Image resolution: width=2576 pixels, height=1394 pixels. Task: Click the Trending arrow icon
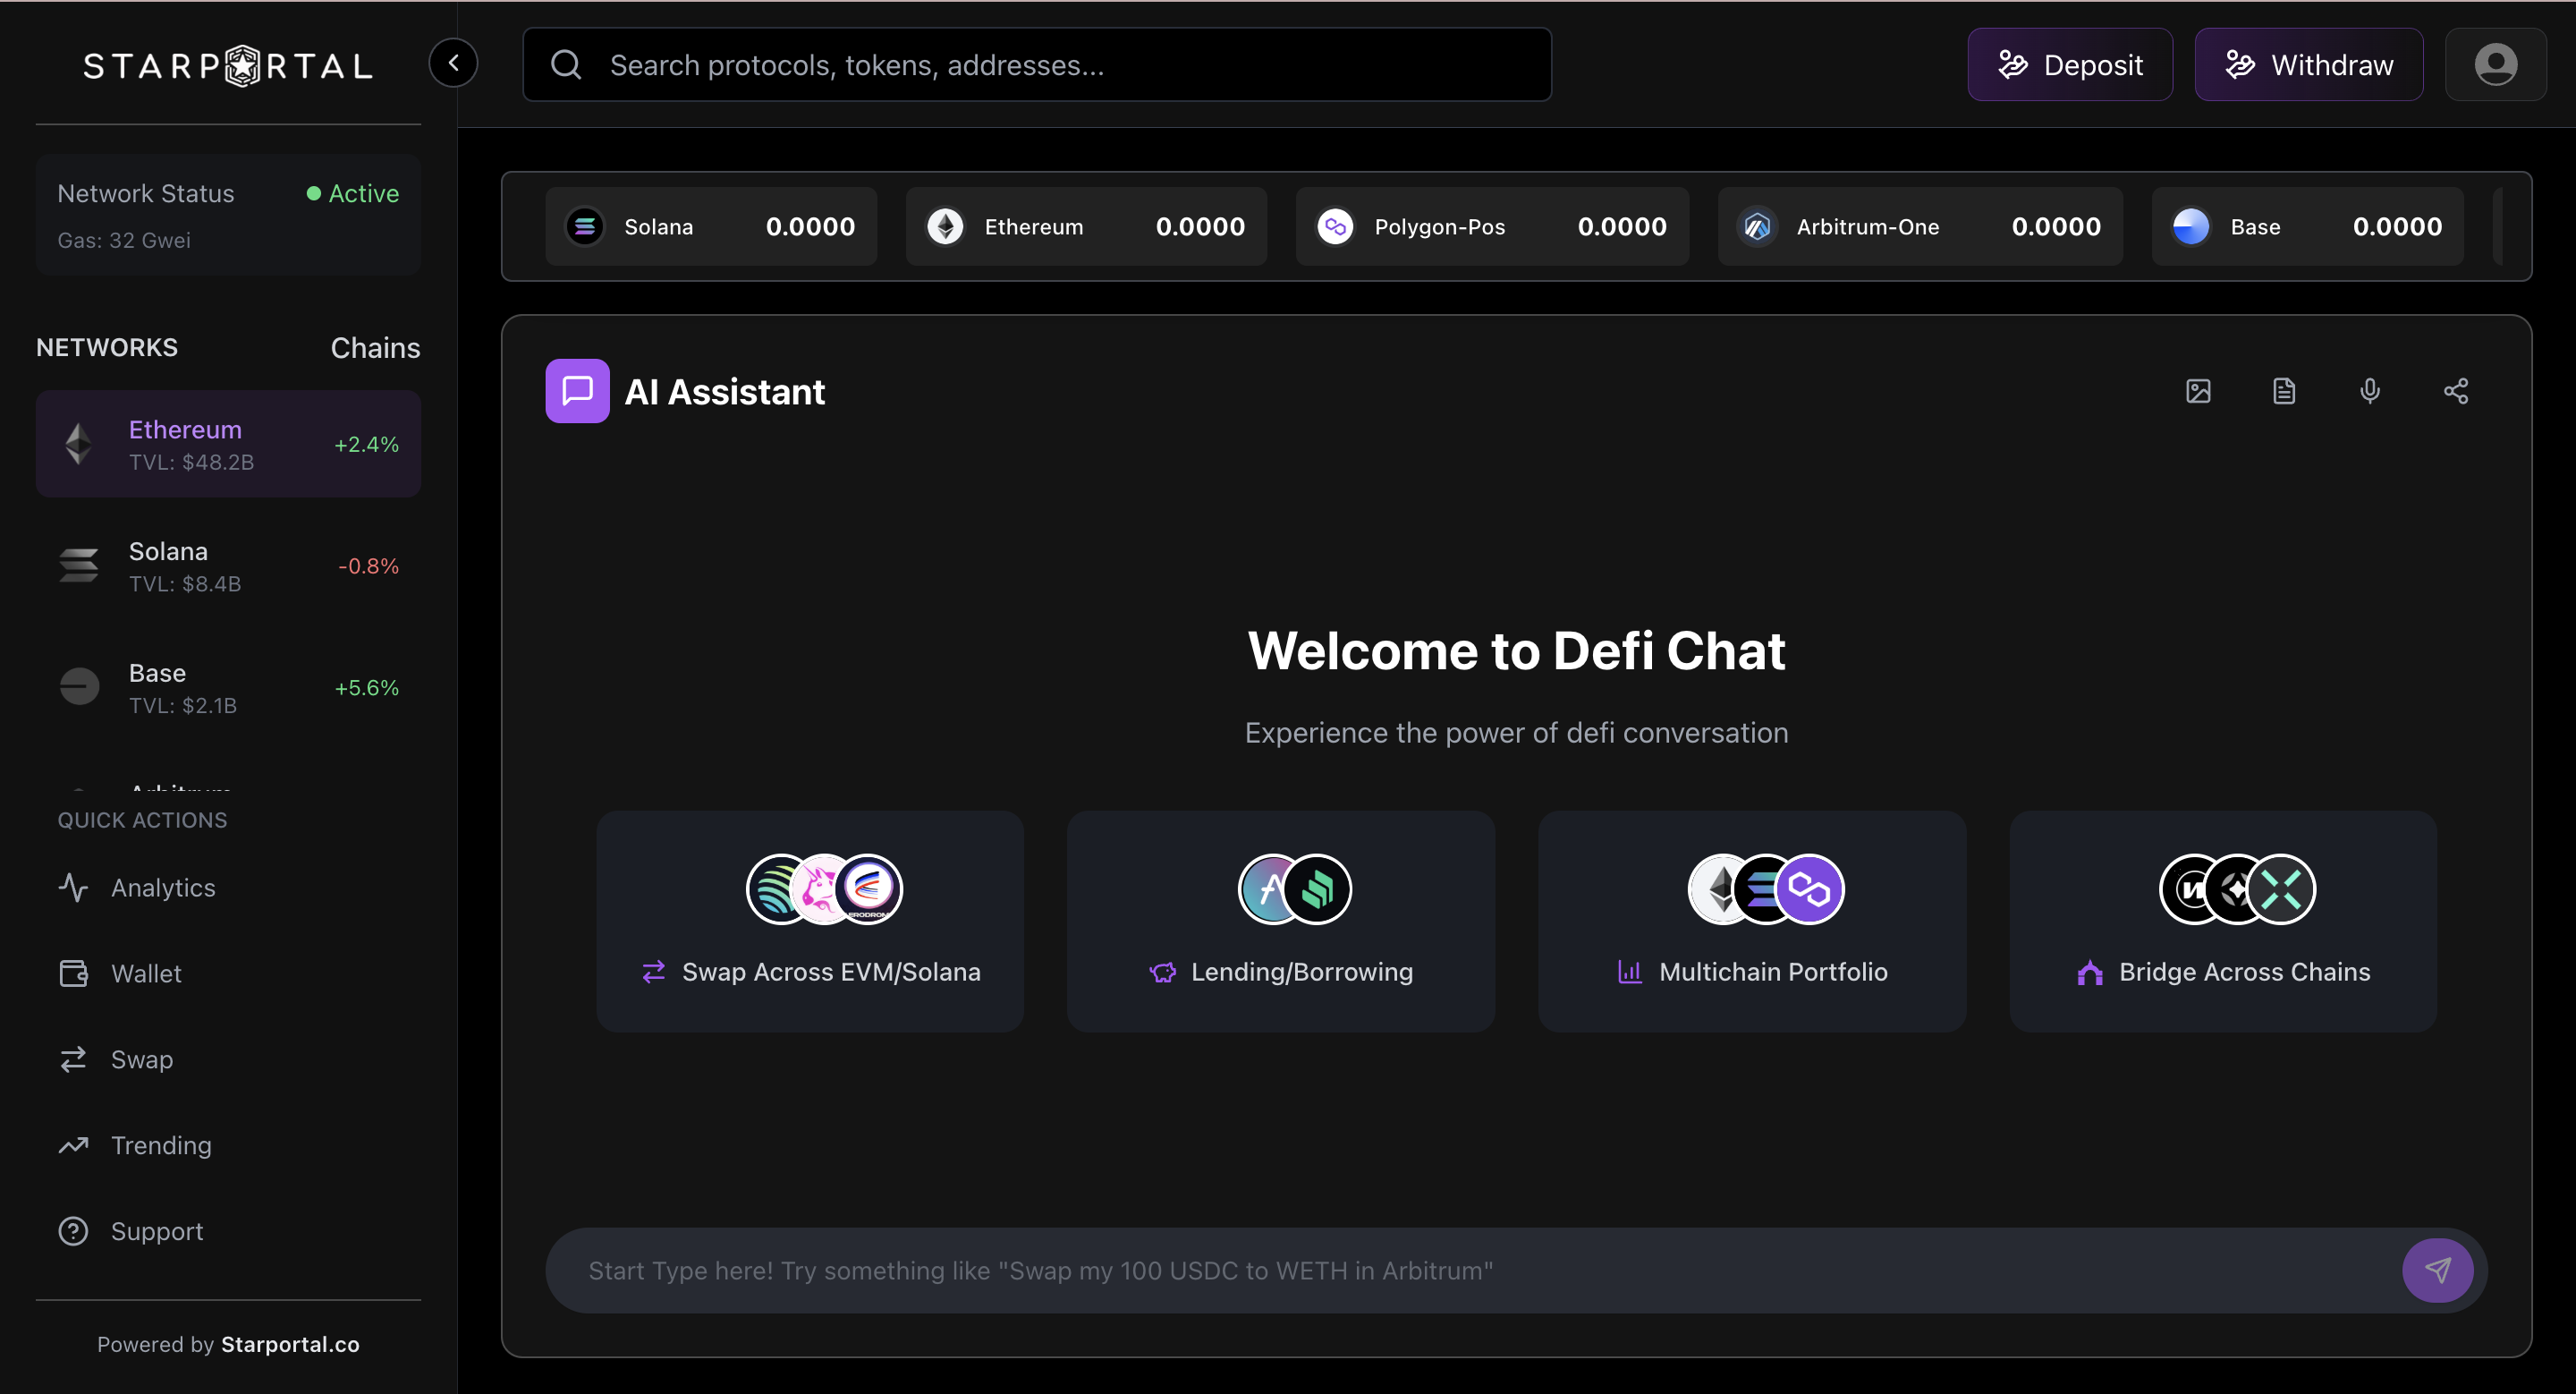click(x=73, y=1145)
